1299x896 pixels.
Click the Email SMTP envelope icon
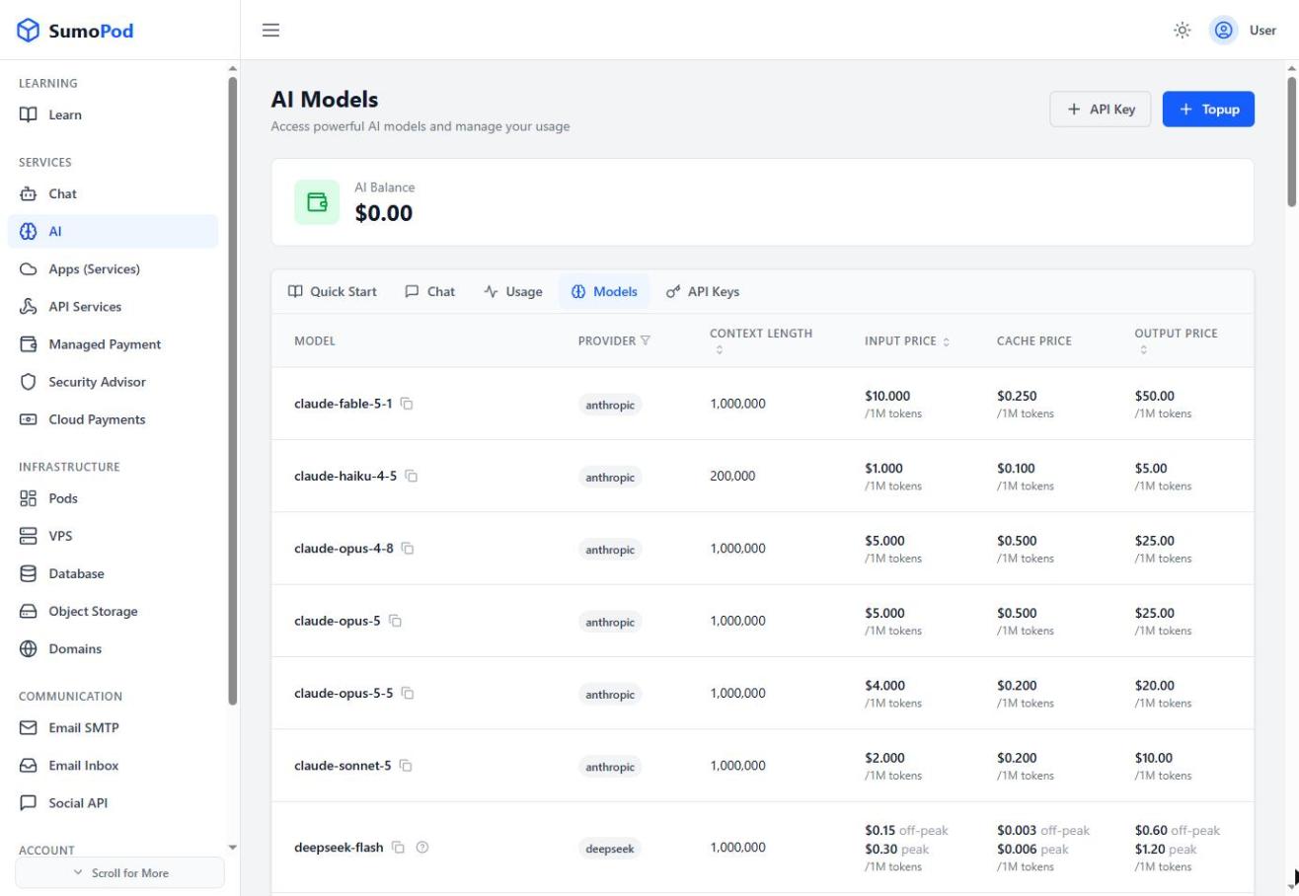[29, 727]
